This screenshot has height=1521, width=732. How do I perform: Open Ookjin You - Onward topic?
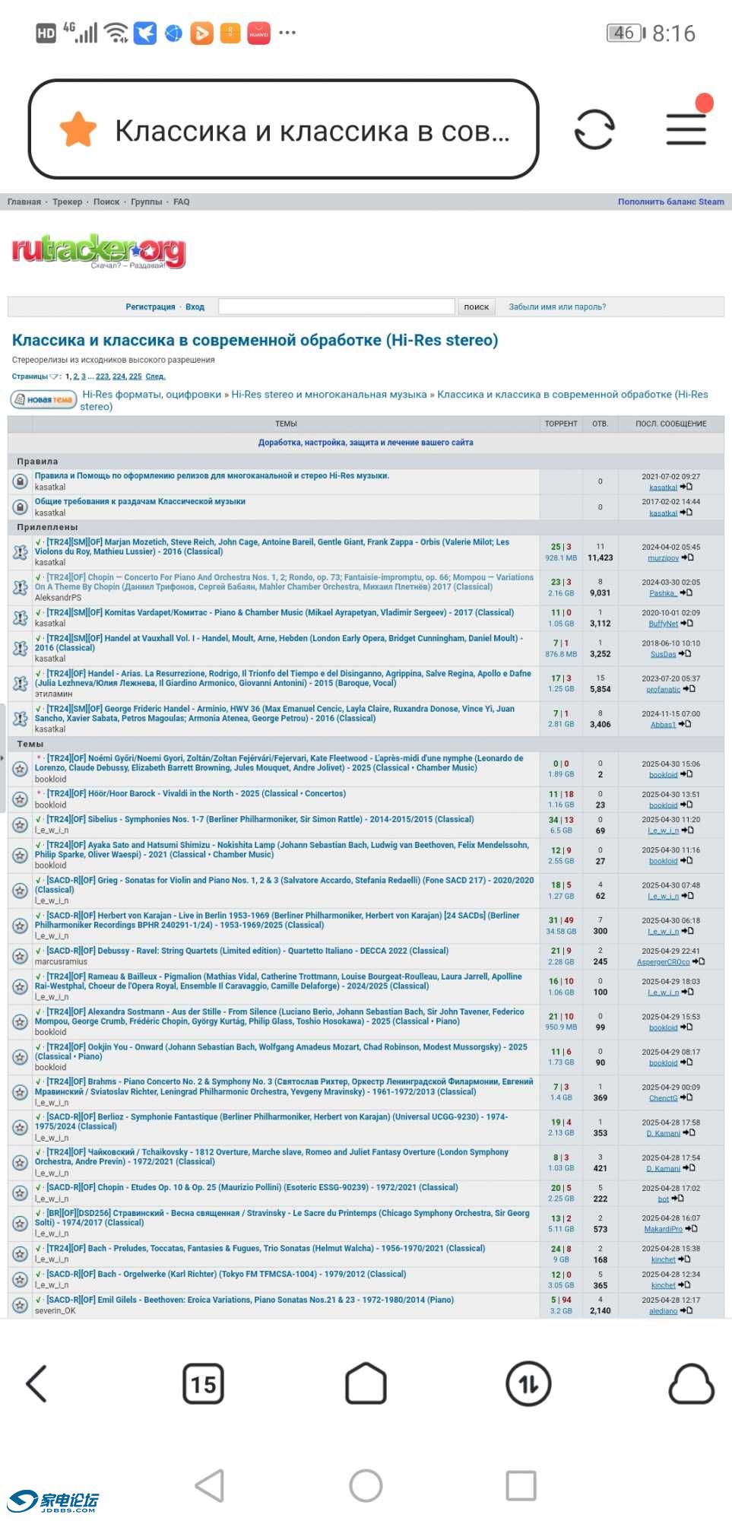click(281, 1052)
